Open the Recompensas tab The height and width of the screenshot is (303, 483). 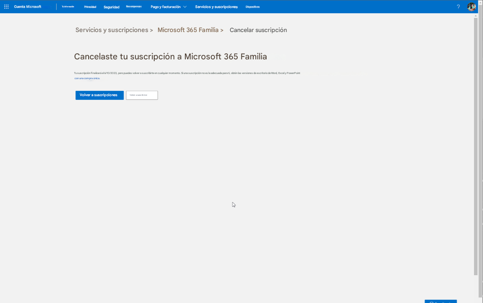coord(133,7)
